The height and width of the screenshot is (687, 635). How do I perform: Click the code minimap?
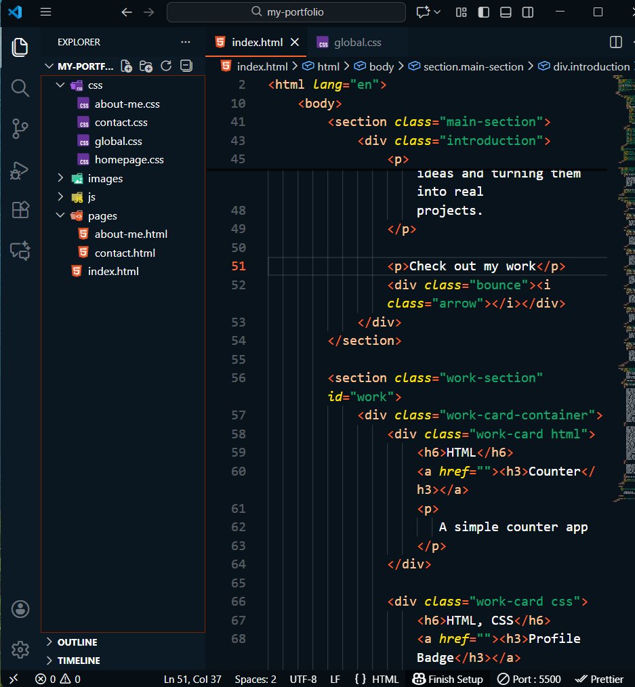click(626, 289)
